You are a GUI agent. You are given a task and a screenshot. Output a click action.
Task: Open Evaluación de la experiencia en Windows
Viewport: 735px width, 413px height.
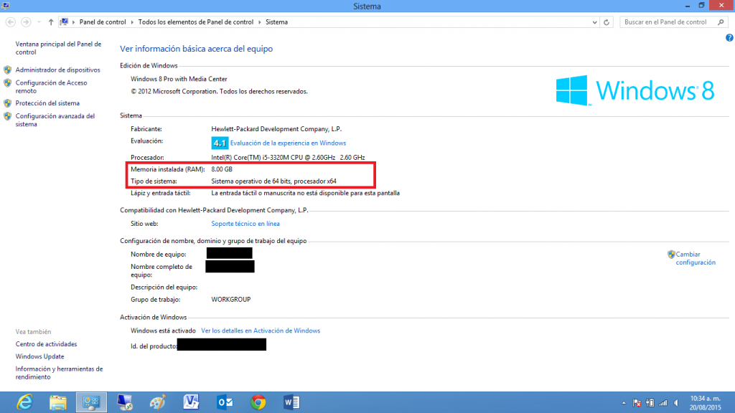288,143
